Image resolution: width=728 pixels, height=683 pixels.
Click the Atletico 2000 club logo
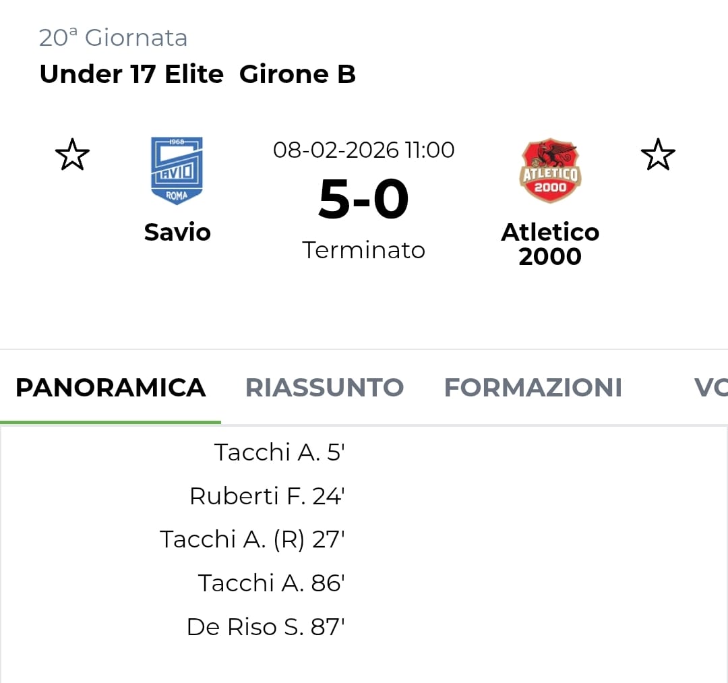[x=550, y=171]
